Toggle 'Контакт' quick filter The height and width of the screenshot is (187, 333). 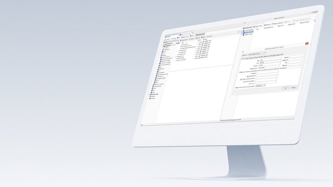(x=198, y=38)
